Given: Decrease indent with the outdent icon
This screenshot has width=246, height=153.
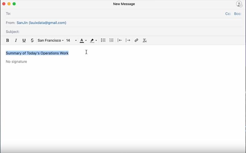Looking at the screenshot, I should point(120,40).
